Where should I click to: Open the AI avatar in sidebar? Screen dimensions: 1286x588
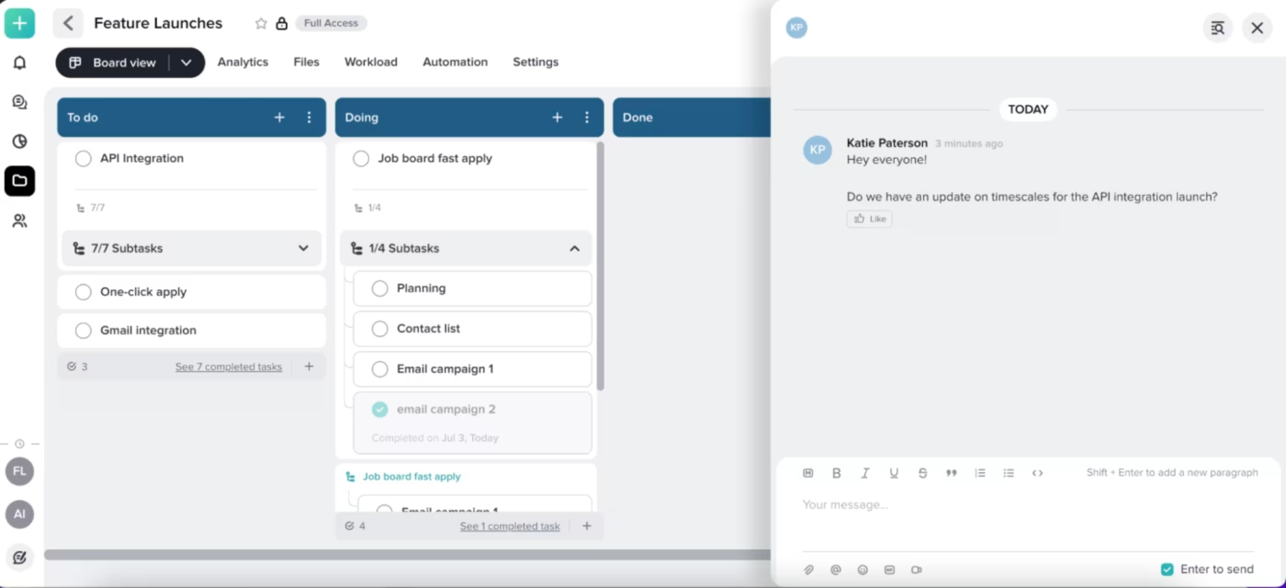(20, 514)
